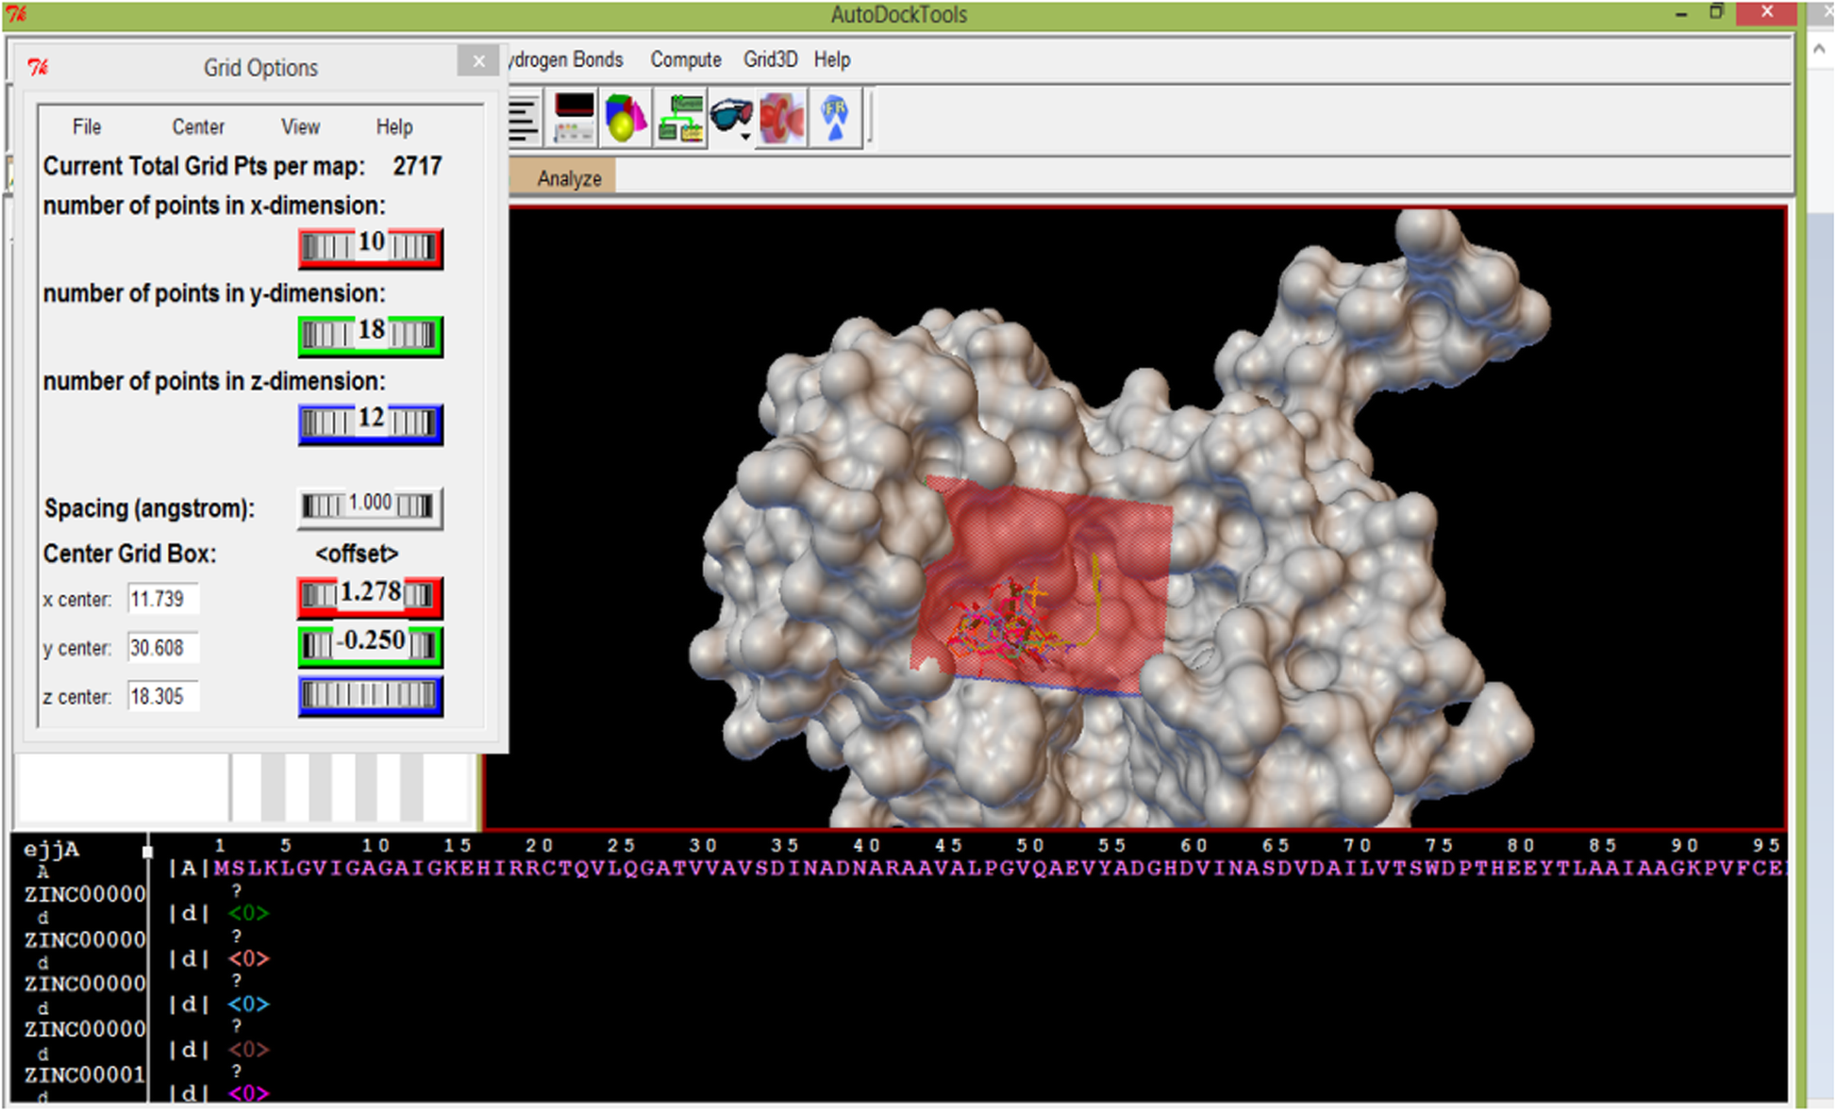
Task: Click the y center input field
Action: 163,648
